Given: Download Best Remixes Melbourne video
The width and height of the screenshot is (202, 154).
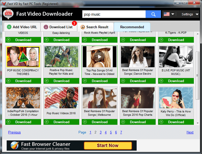Looking at the screenshot, I should point(100,122).
